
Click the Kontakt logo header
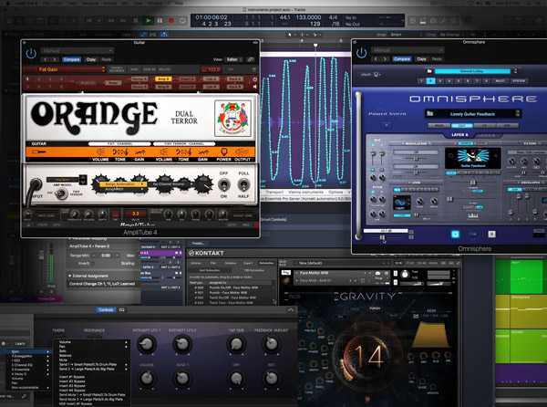(x=206, y=253)
